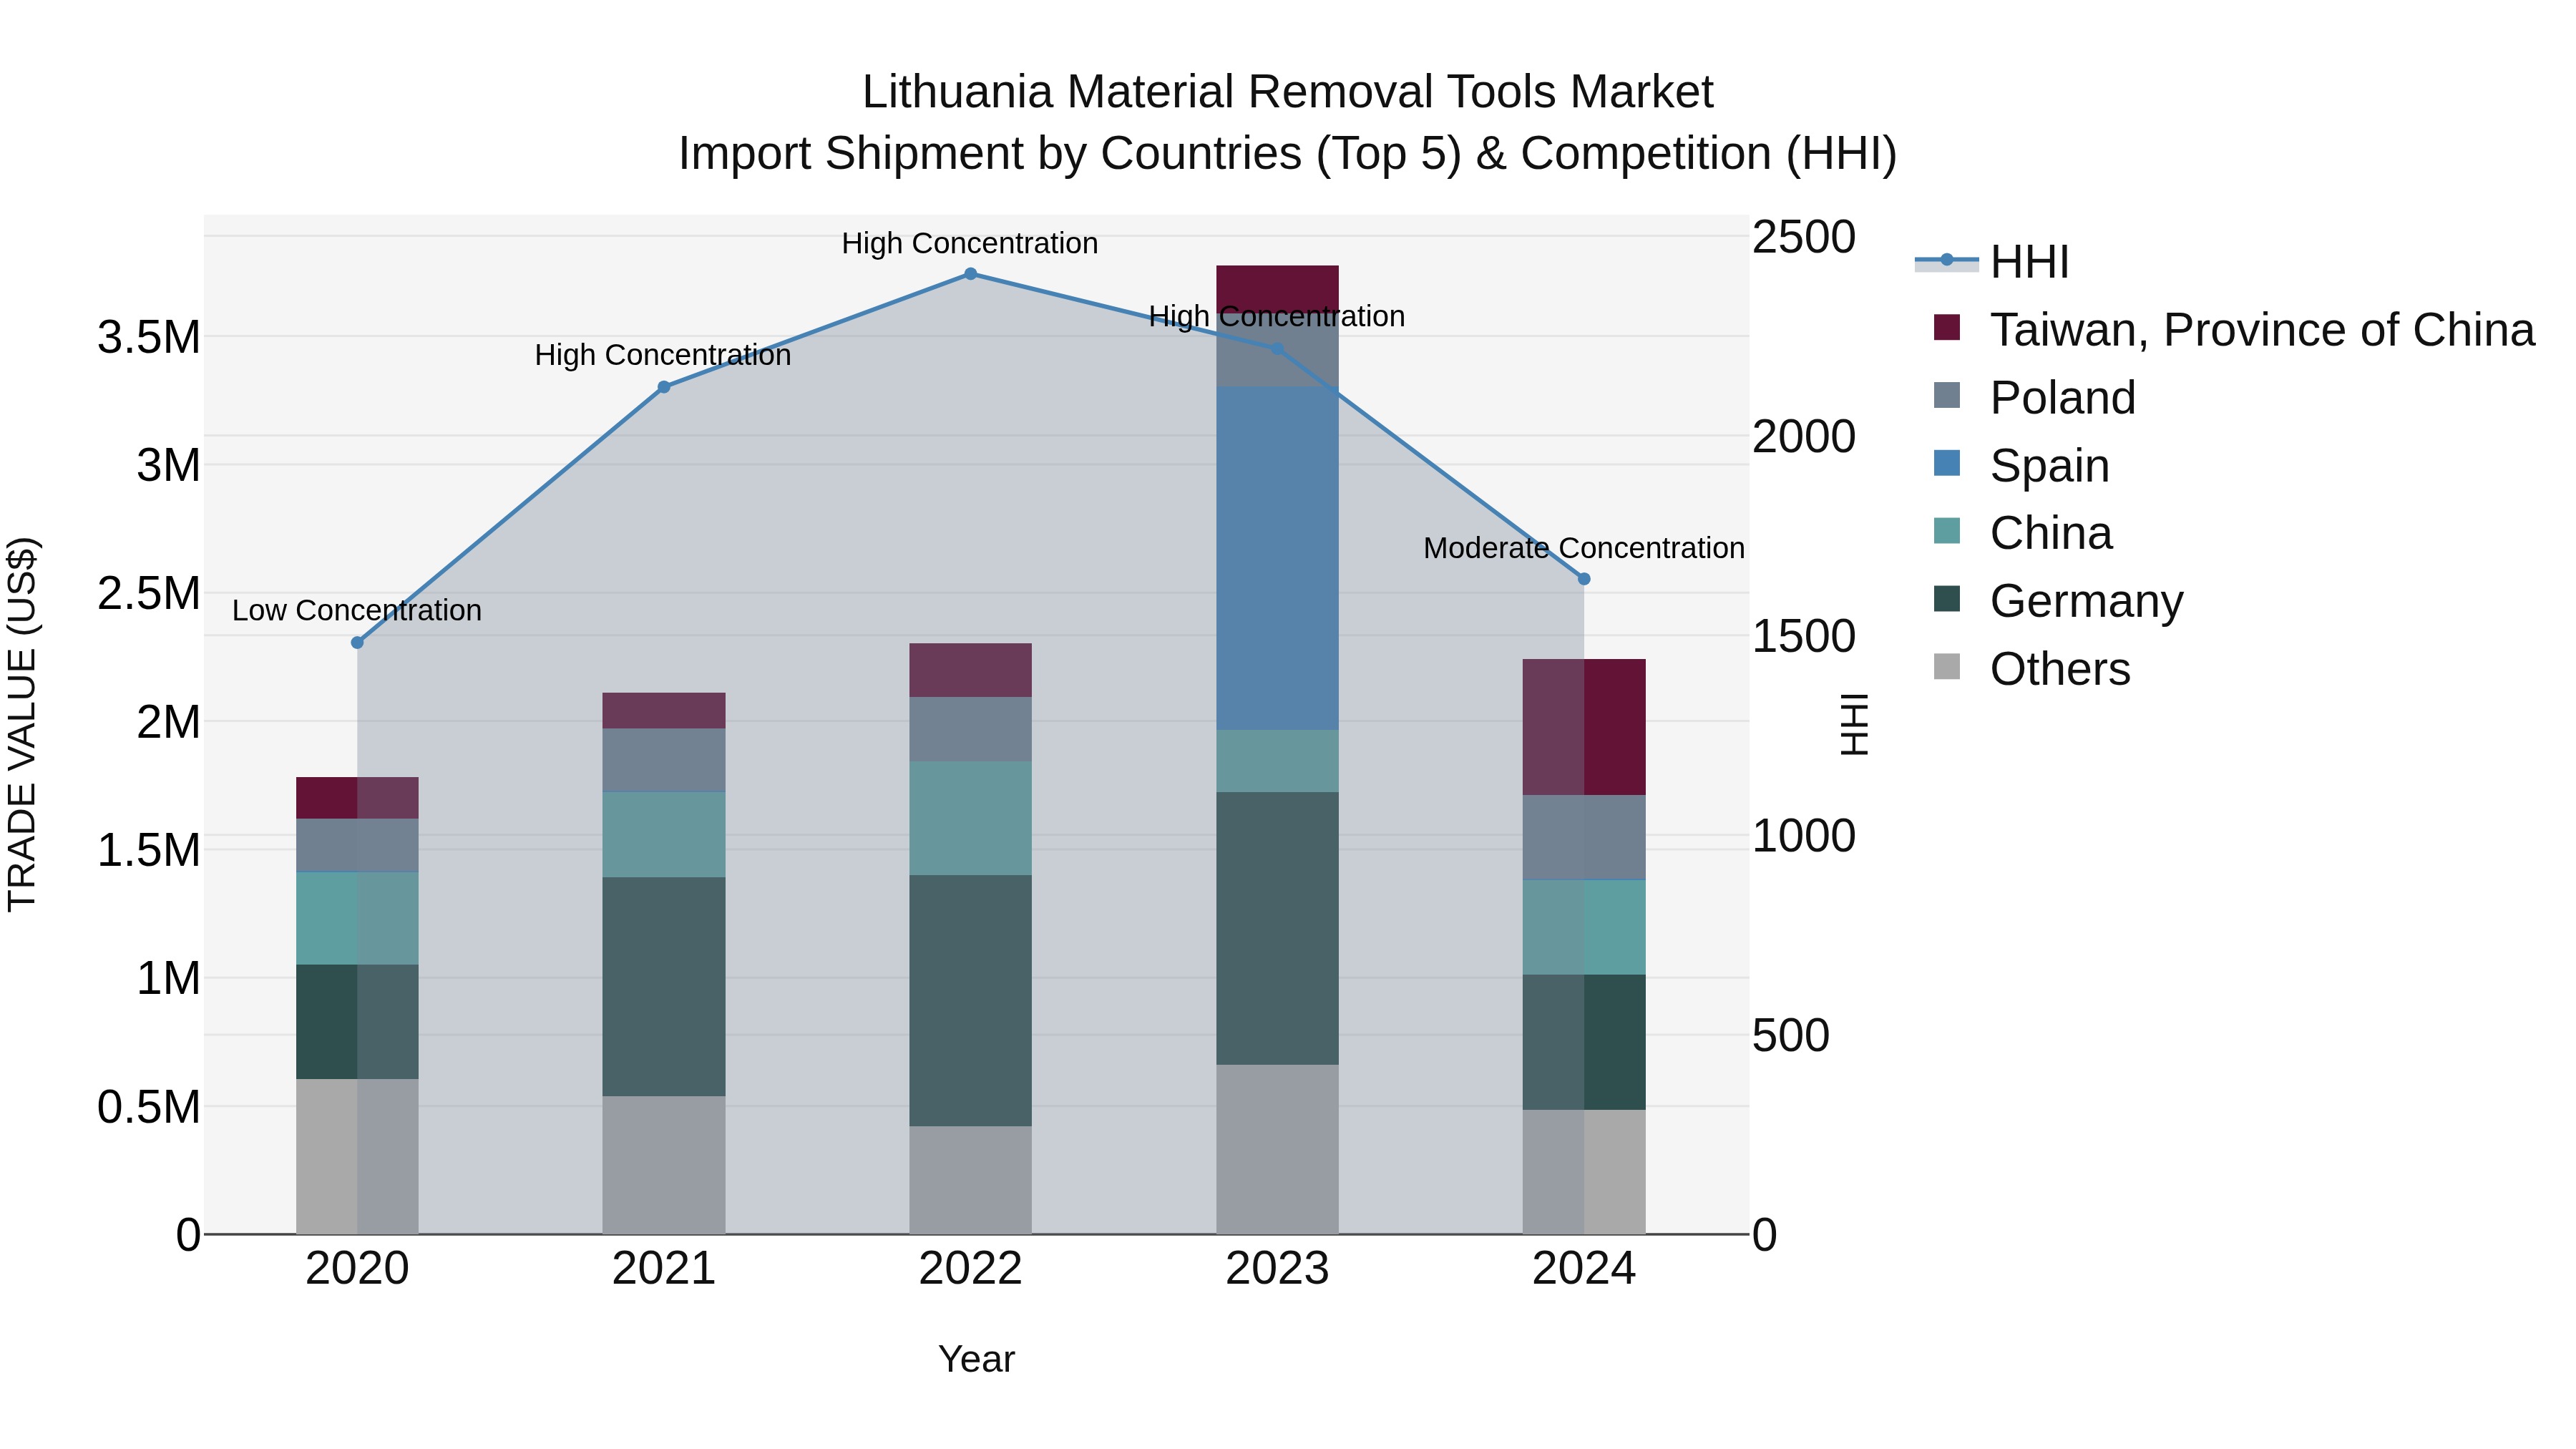Click the Germany segment in 2024 bar
The height and width of the screenshot is (1449, 2576).
pyautogui.click(x=1584, y=1042)
